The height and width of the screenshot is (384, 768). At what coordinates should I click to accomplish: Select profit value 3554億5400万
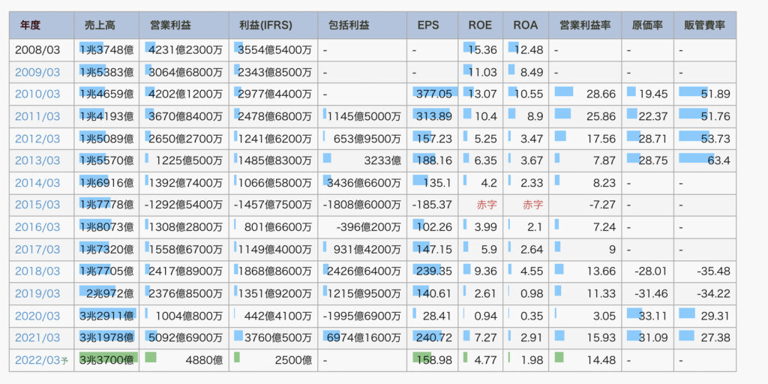(x=273, y=50)
